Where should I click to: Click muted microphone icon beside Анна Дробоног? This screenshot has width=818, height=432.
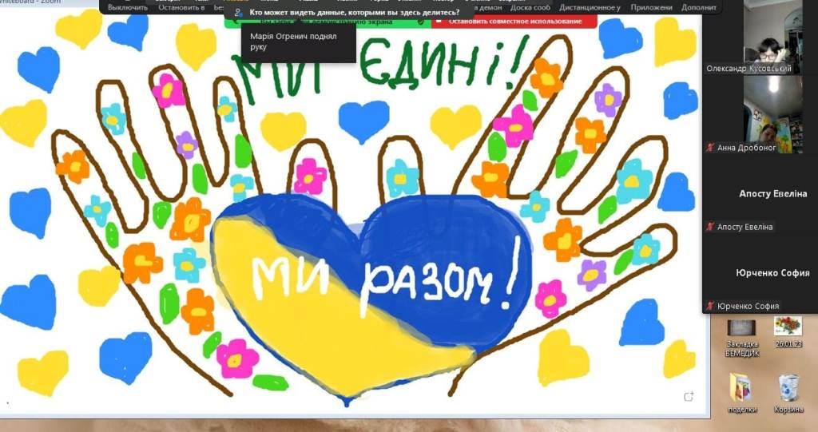point(710,148)
